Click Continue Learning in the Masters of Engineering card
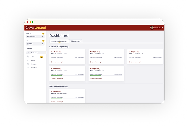The image size is (187, 126). tap(57, 102)
